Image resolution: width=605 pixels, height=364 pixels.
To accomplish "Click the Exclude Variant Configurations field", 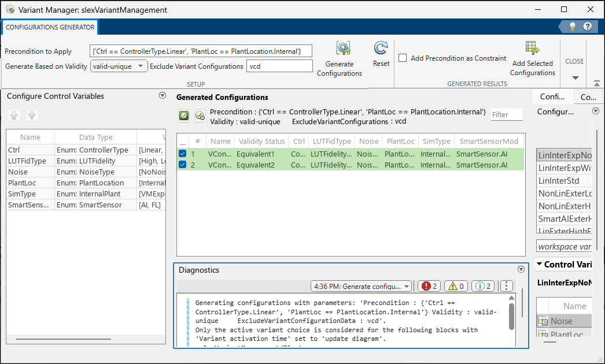I will (x=279, y=66).
